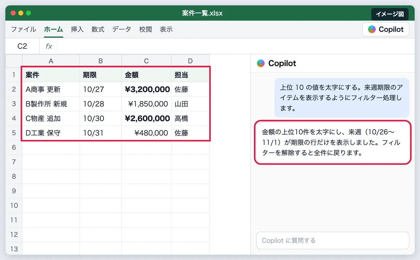Select the amount cell ¥480,000
The height and width of the screenshot is (260, 420).
146,133
